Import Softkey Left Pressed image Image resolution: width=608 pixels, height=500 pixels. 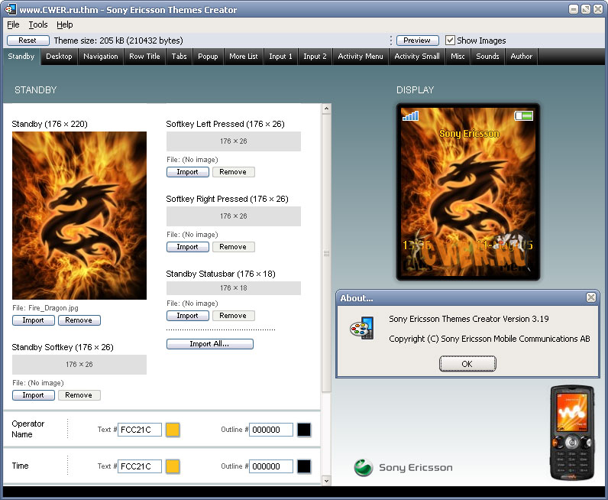pyautogui.click(x=188, y=172)
